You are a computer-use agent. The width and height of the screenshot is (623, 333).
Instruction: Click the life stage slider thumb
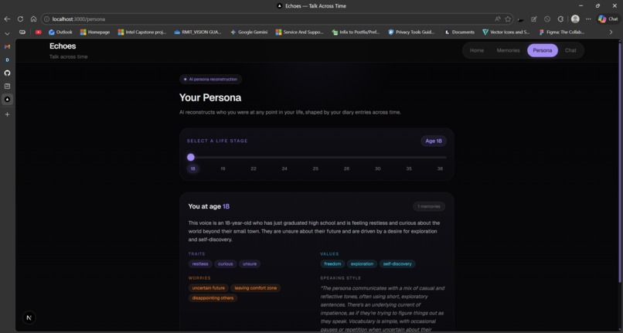point(191,158)
